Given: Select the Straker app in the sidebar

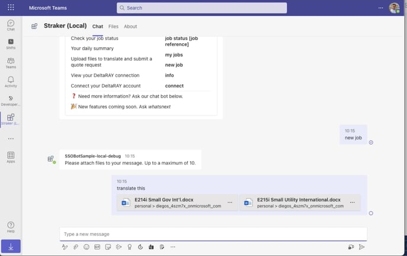Looking at the screenshot, I should pos(11,119).
